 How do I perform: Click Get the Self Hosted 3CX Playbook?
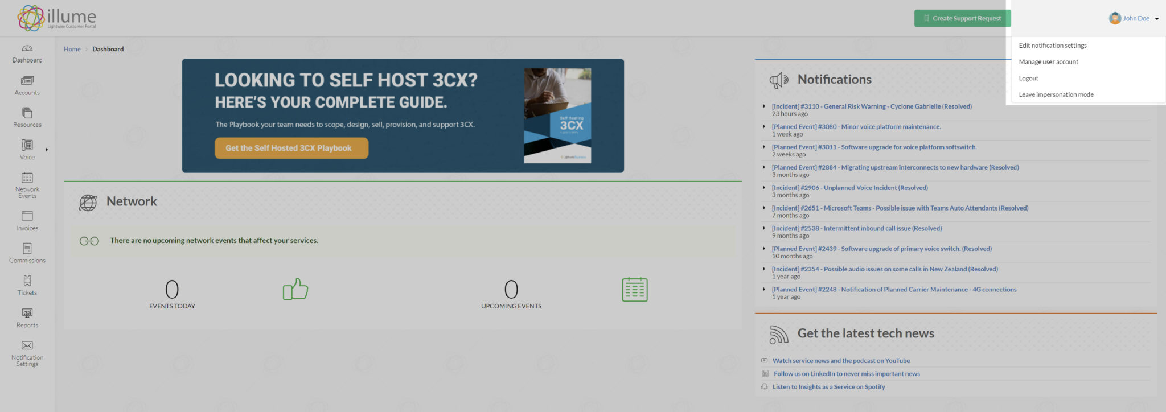[x=291, y=148]
